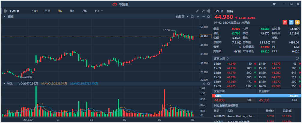The height and width of the screenshot is (123, 302).
Task: Collapse the VOL indicator section
Action: tap(4, 84)
